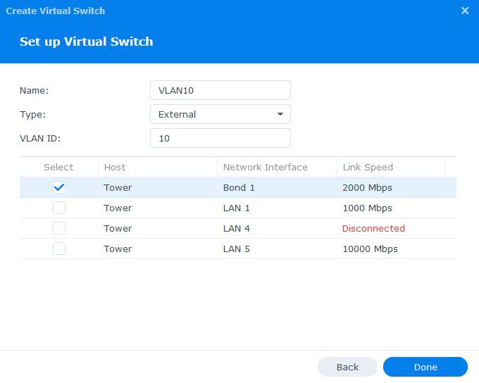Select the Bond 1 interface name
The width and height of the screenshot is (479, 383).
coord(238,187)
